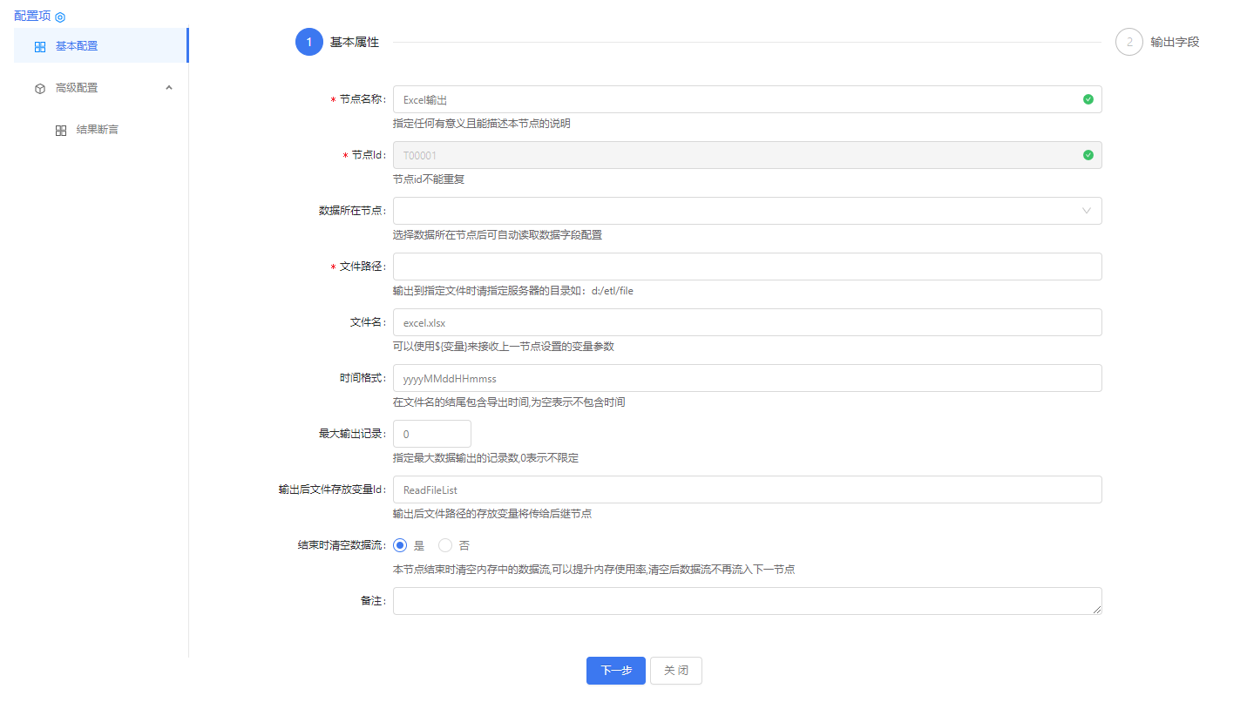Focus the 文件路径 input field
This screenshot has height=709, width=1247.
[747, 267]
